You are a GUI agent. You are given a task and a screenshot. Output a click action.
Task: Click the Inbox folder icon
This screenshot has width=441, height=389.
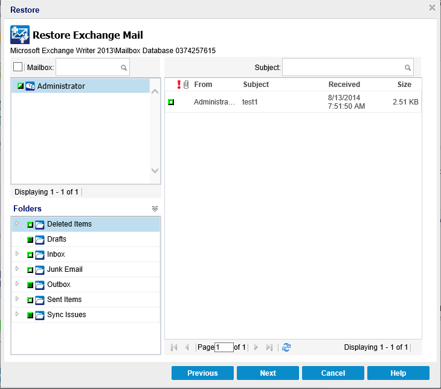(40, 254)
